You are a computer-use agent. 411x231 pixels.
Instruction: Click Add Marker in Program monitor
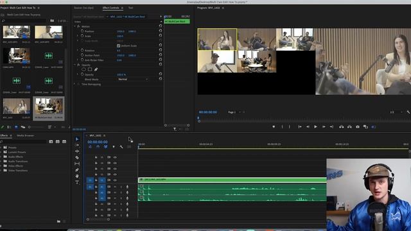tap(274, 127)
